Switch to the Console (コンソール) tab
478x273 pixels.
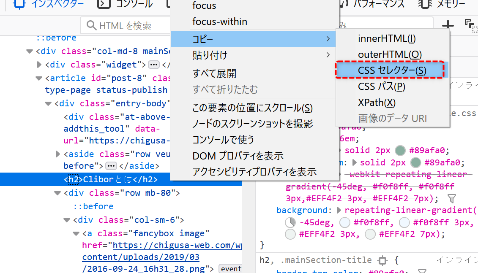tap(125, 4)
